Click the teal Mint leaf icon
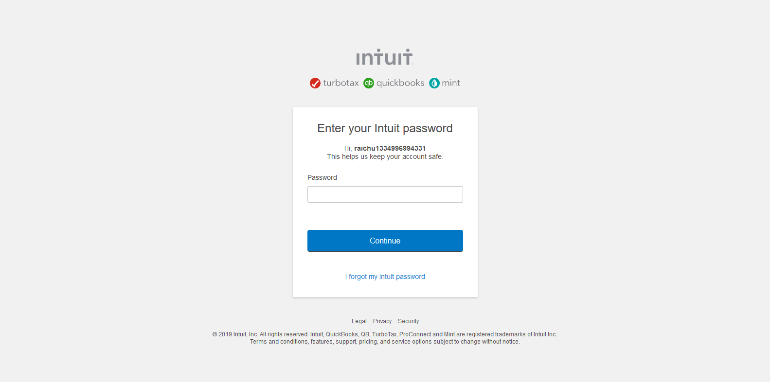 (x=434, y=83)
